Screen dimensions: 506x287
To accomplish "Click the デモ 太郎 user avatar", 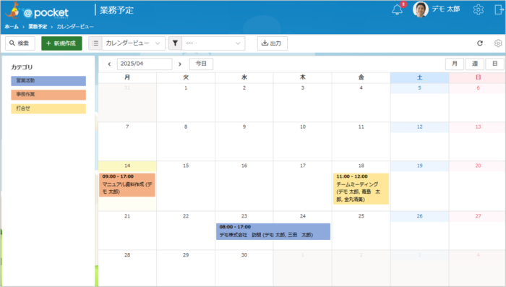I will (421, 9).
